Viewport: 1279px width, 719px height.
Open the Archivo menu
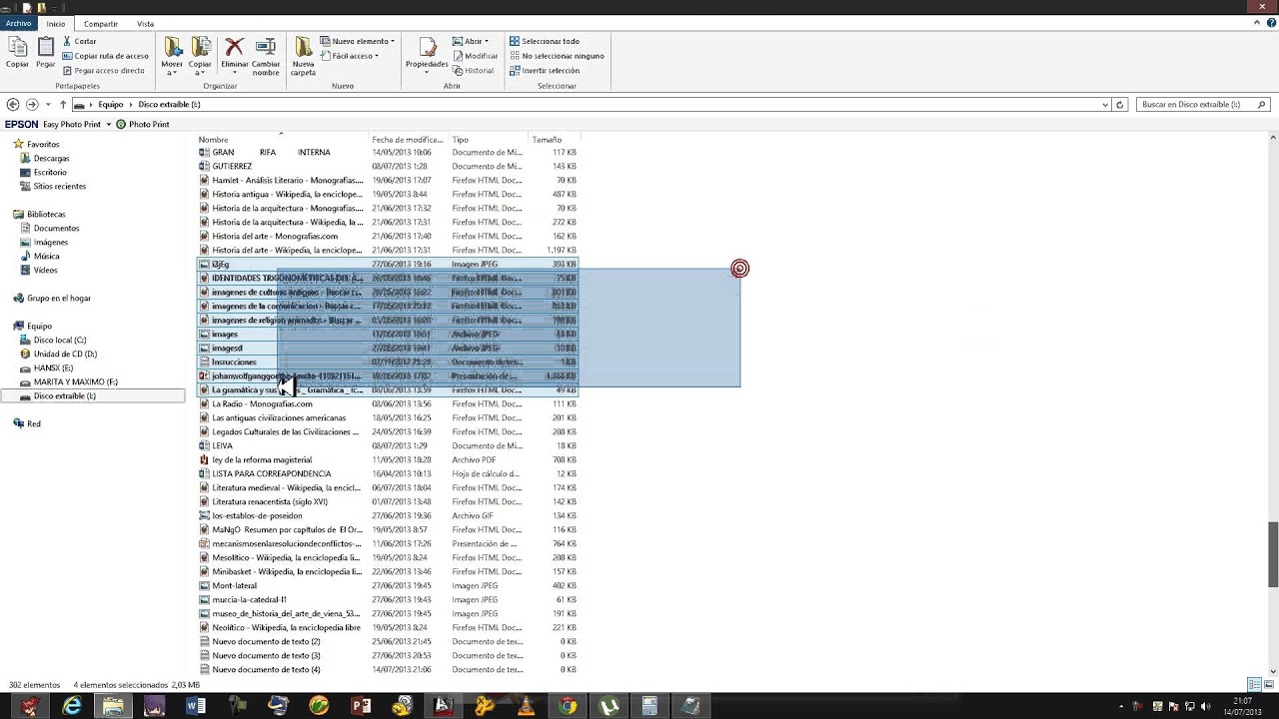(x=19, y=23)
